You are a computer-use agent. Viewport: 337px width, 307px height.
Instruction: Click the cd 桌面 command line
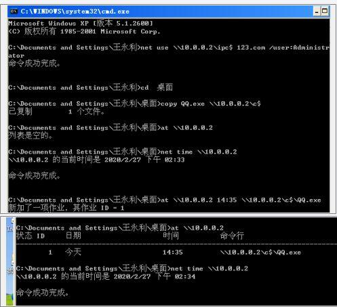[x=90, y=88]
